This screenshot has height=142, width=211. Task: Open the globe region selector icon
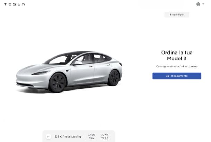198,4
